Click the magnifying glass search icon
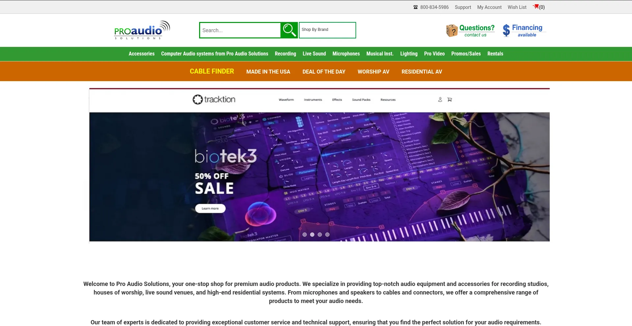Image resolution: width=632 pixels, height=326 pixels. click(x=289, y=30)
